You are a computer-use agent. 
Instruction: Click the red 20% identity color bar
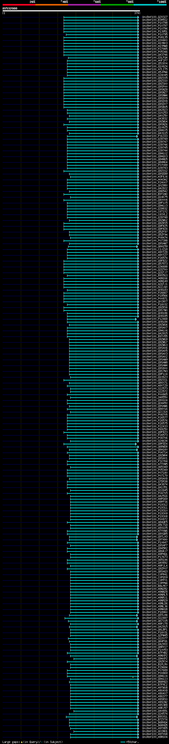[19, 5]
